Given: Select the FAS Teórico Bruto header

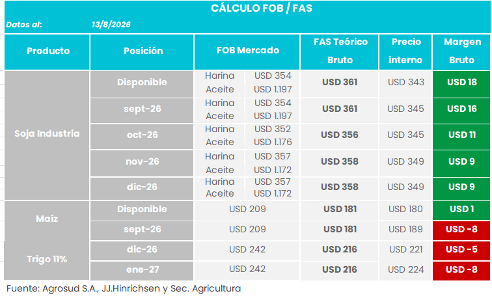Looking at the screenshot, I should click(340, 51).
